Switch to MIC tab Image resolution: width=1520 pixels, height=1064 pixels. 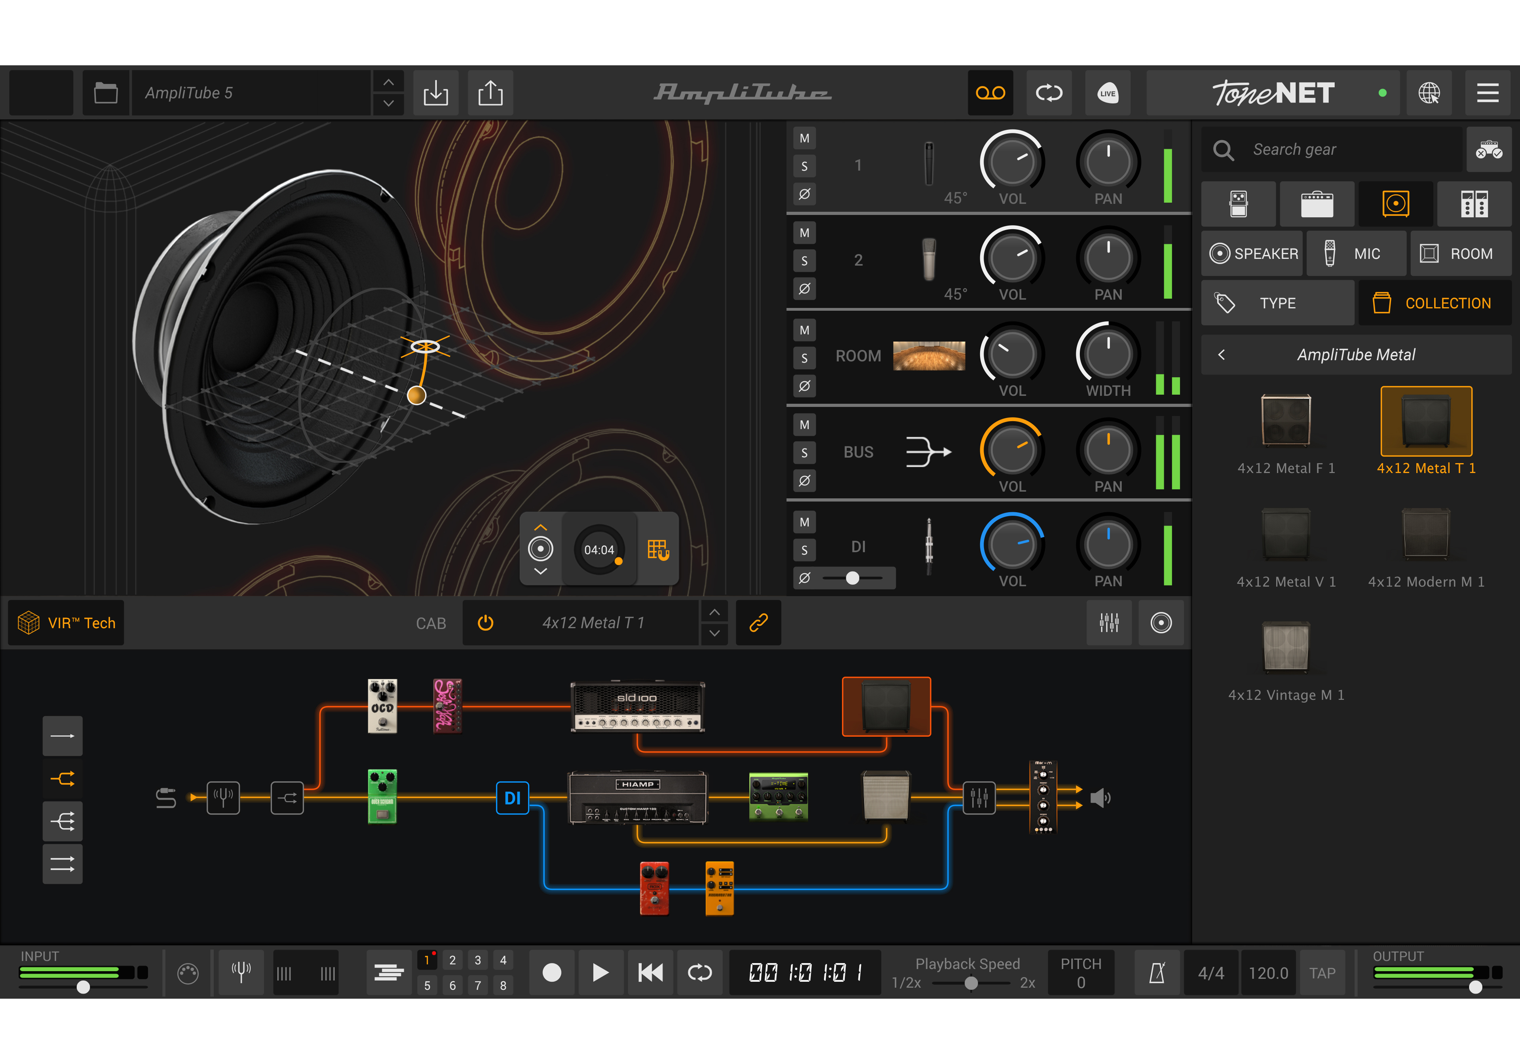click(1356, 254)
